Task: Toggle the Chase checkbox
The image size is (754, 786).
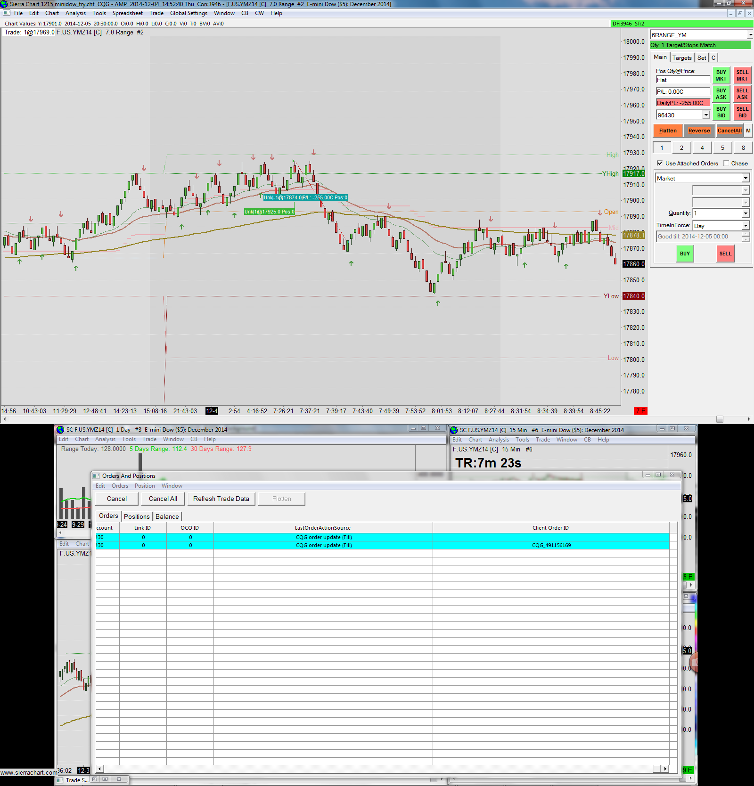Action: [726, 163]
